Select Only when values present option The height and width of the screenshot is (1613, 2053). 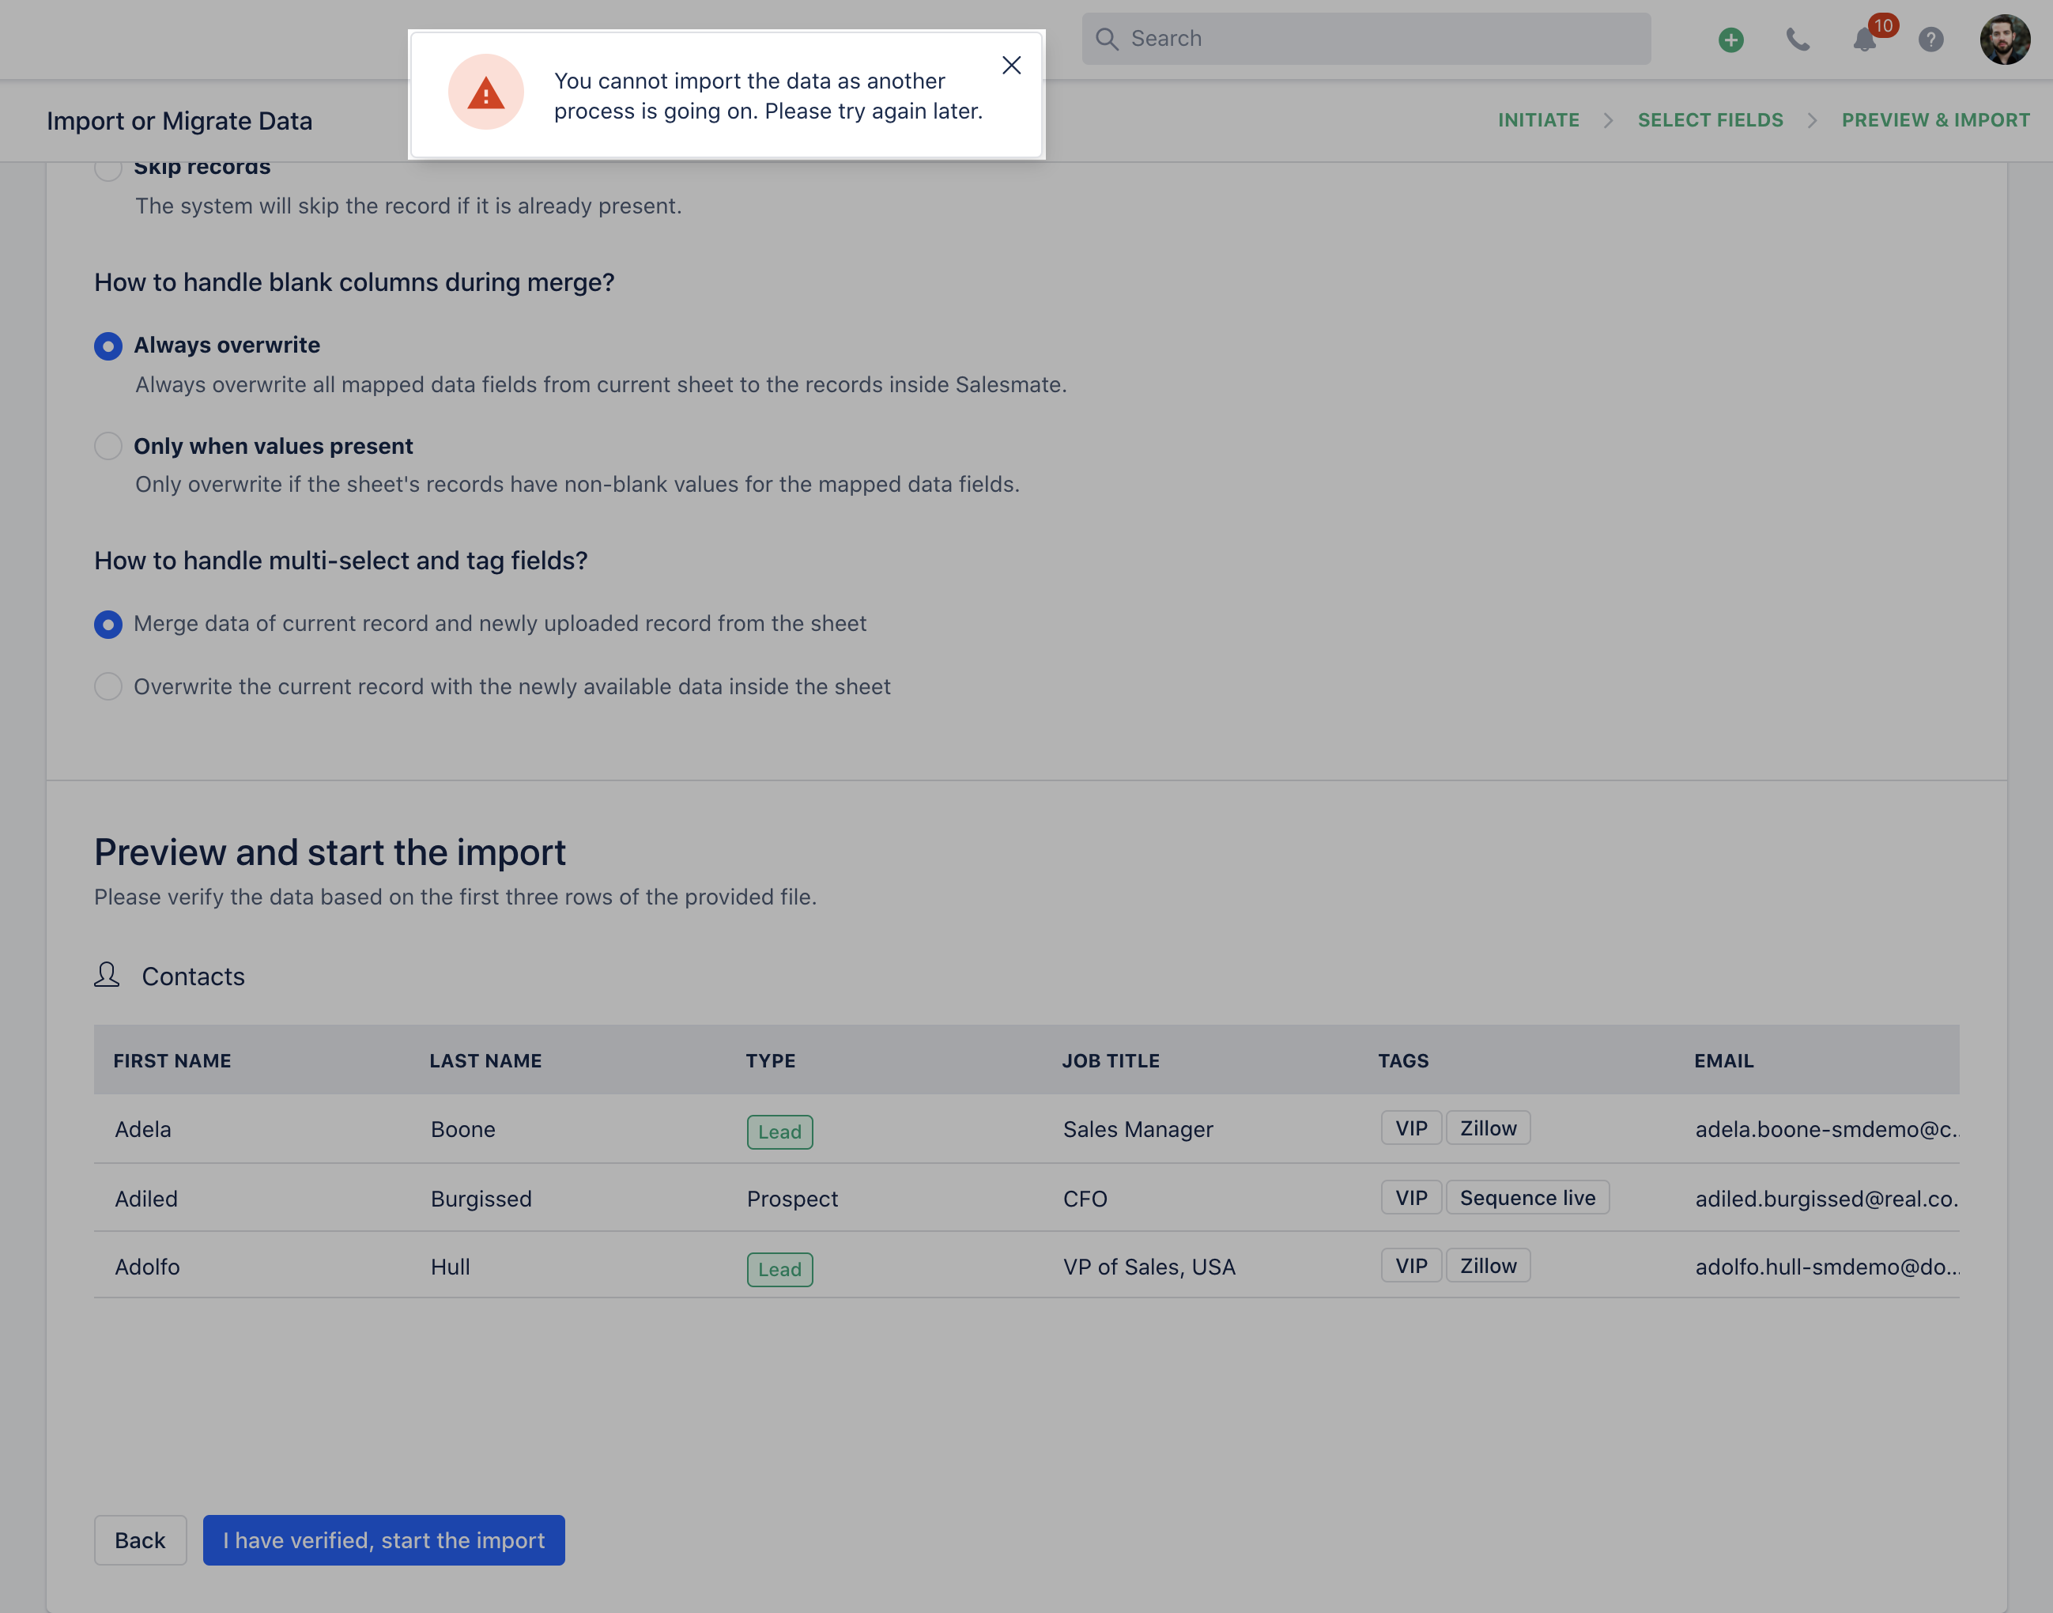(x=108, y=446)
